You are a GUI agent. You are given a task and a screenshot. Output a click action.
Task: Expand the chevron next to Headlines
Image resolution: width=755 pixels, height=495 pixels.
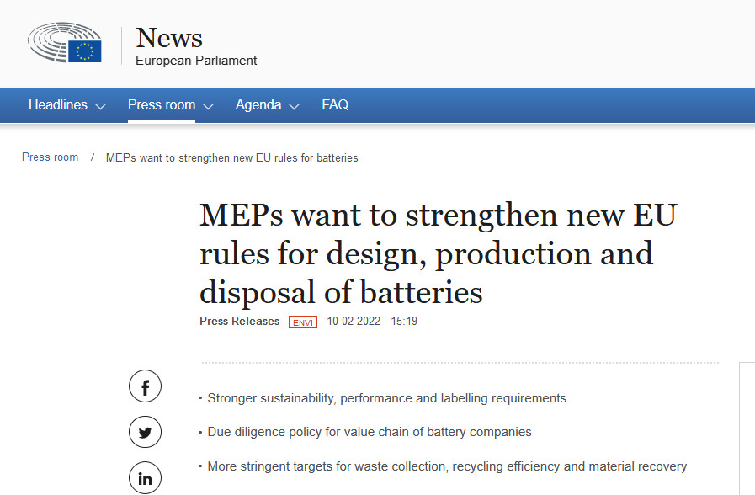pos(100,107)
